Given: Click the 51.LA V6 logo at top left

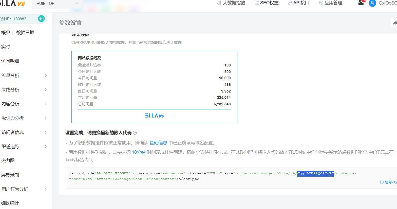Looking at the screenshot, I should click(x=13, y=3).
